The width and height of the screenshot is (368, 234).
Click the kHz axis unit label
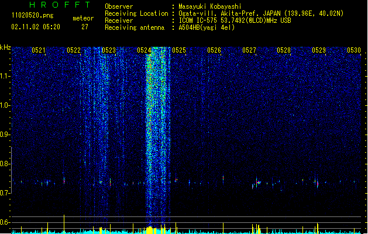pyautogui.click(x=5, y=47)
